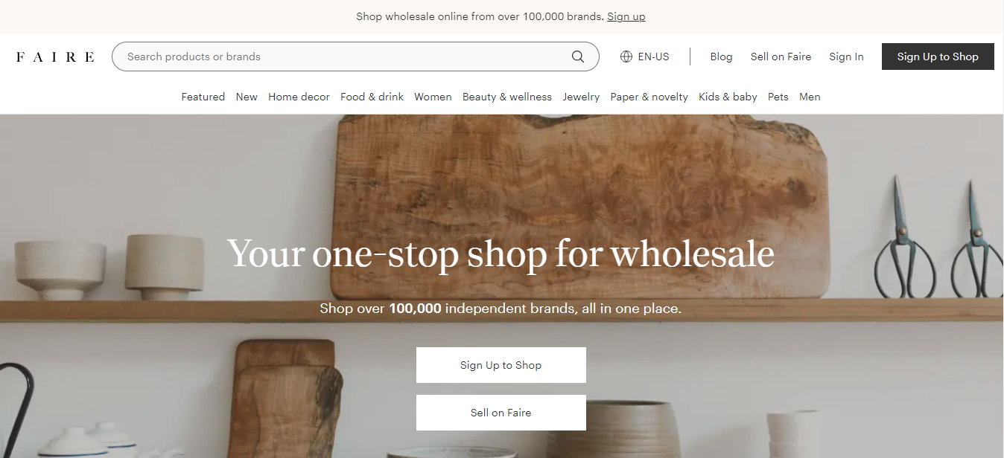Open the Blog link
The width and height of the screenshot is (1004, 458).
[721, 57]
